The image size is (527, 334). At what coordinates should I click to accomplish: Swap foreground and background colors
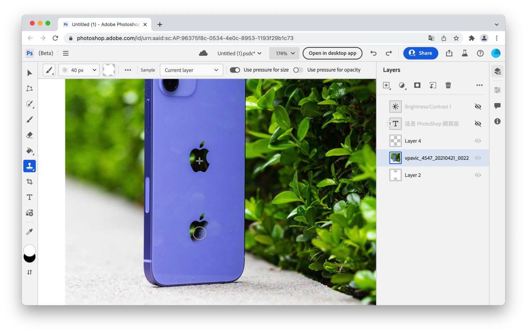pyautogui.click(x=29, y=272)
